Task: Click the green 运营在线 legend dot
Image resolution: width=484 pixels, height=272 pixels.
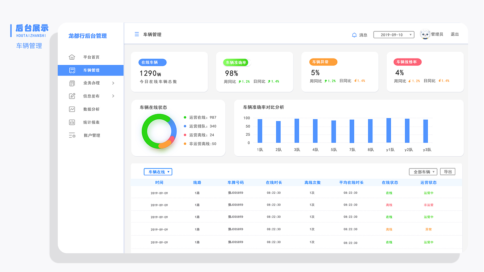Action: (185, 117)
